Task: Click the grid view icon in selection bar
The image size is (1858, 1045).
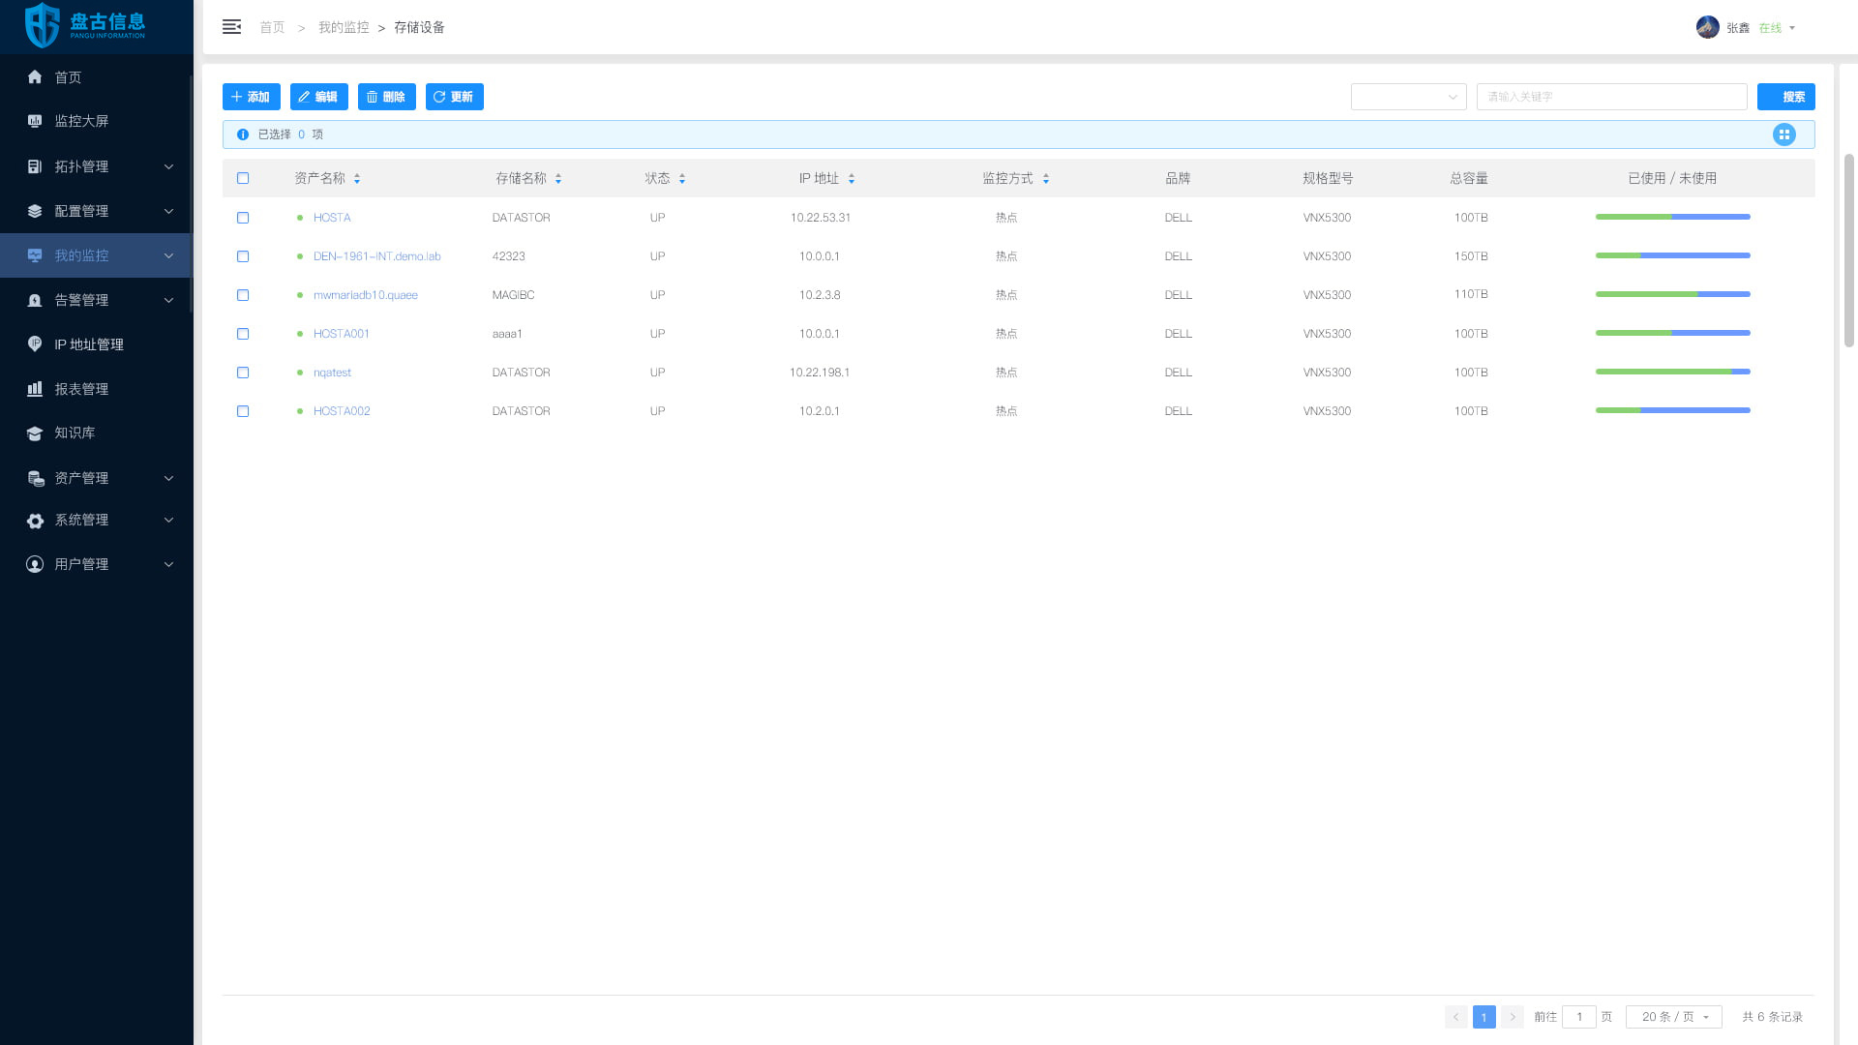Action: (1783, 134)
